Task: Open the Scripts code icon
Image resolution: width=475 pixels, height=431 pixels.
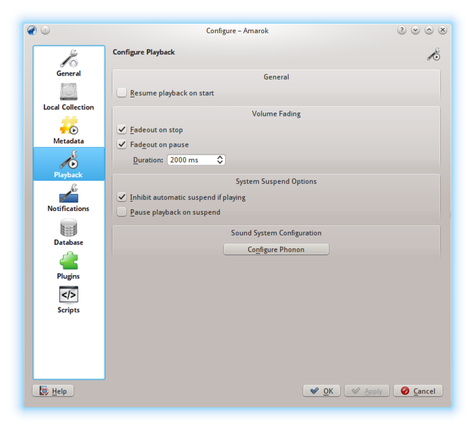Action: tap(69, 294)
